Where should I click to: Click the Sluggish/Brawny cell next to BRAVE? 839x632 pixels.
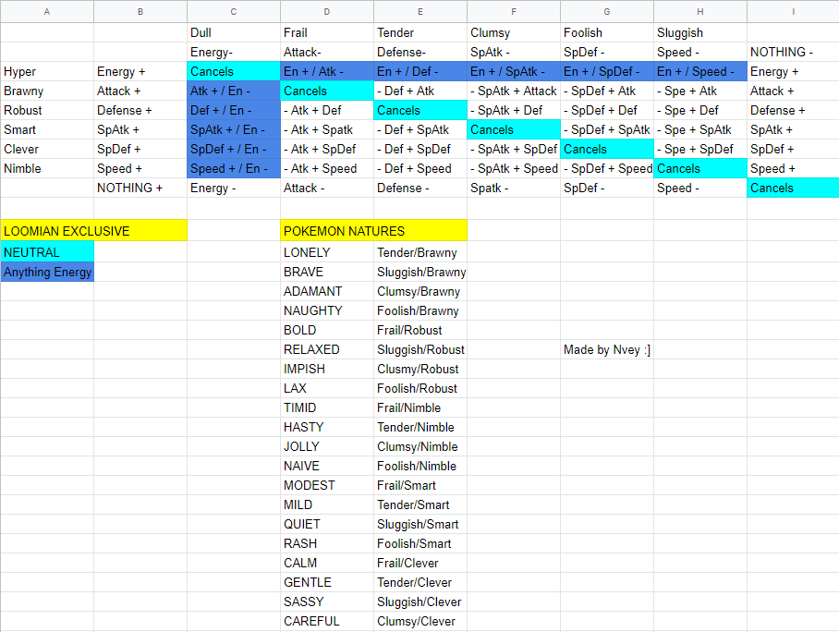[420, 272]
